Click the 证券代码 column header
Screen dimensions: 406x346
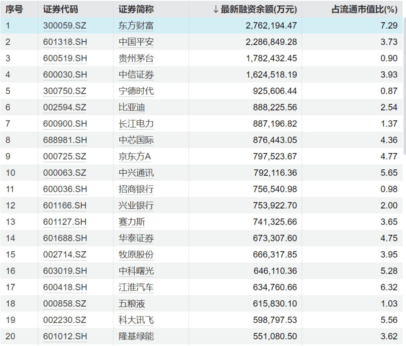point(60,9)
